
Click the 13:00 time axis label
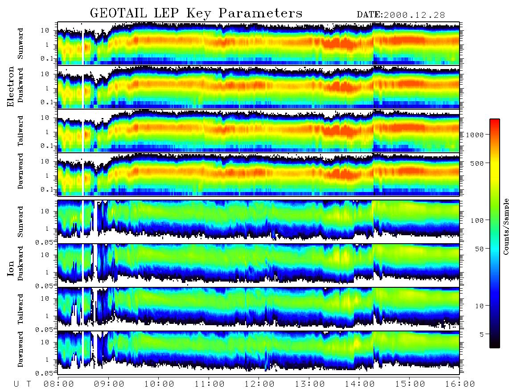(x=310, y=384)
